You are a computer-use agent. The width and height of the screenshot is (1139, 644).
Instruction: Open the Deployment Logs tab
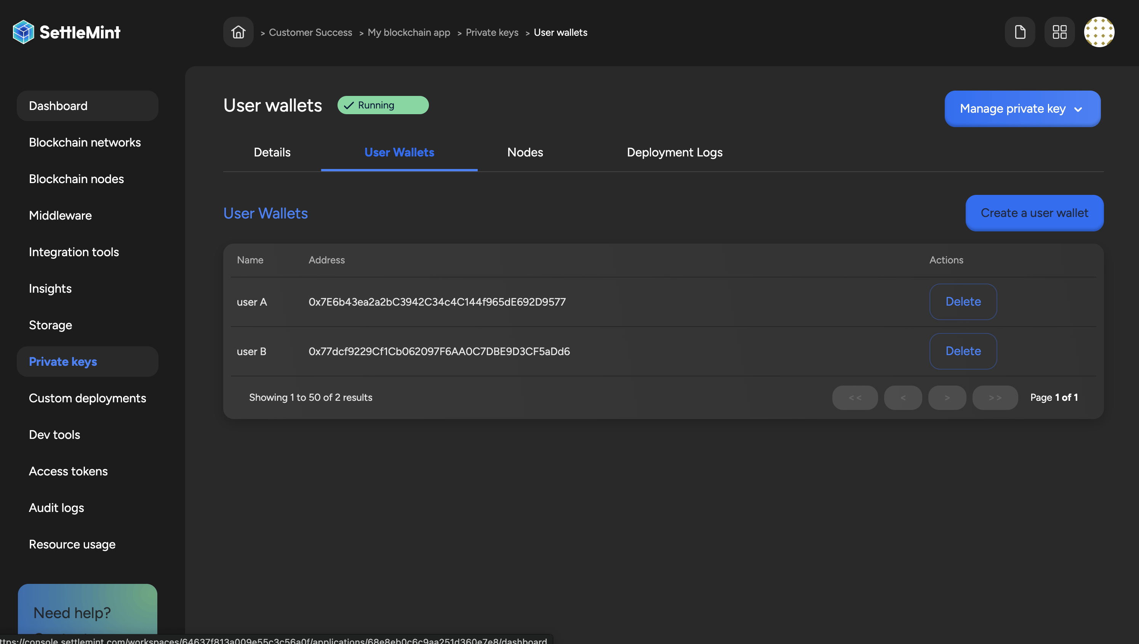[674, 152]
